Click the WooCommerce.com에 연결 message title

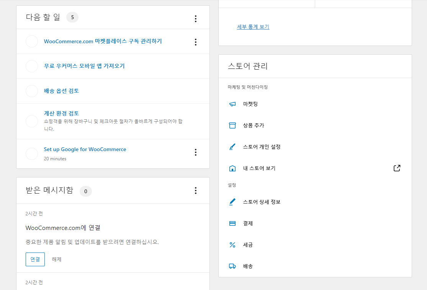click(63, 228)
